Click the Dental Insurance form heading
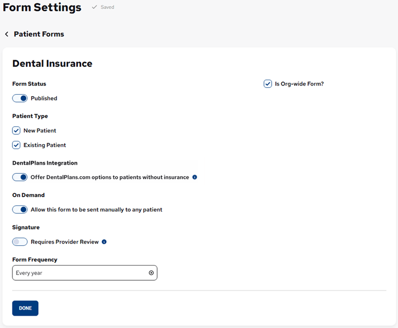The image size is (398, 328). [x=52, y=63]
